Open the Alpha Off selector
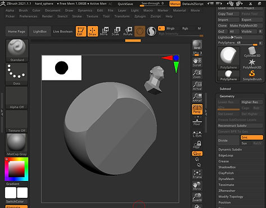 click(17, 98)
